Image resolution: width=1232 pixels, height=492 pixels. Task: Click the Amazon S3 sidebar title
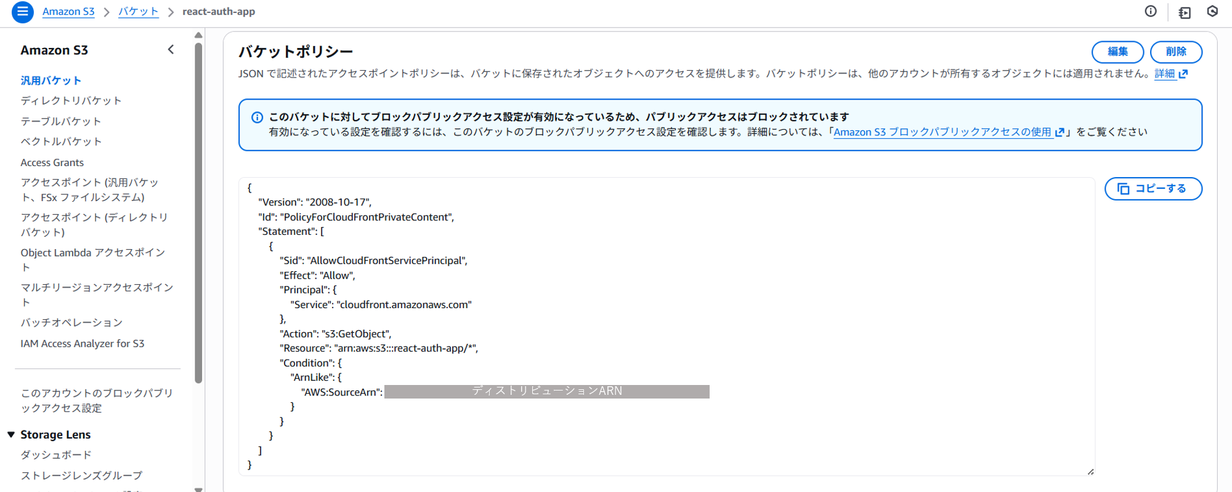(x=54, y=50)
